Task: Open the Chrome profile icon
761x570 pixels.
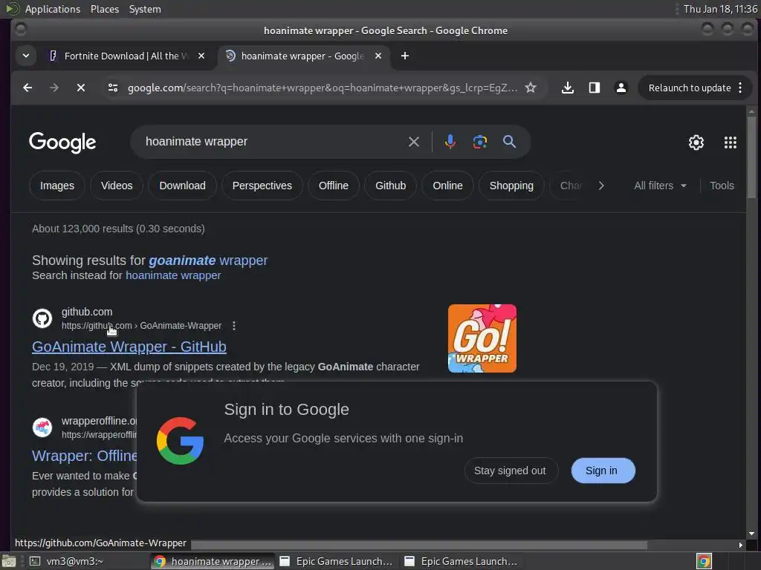Action: [621, 88]
